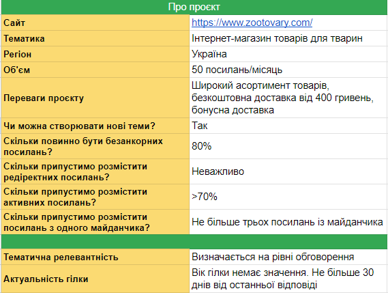Screen dimensions: 388x293
Task: Select the 'Про проєкт' header cell
Action: click(x=194, y=8)
